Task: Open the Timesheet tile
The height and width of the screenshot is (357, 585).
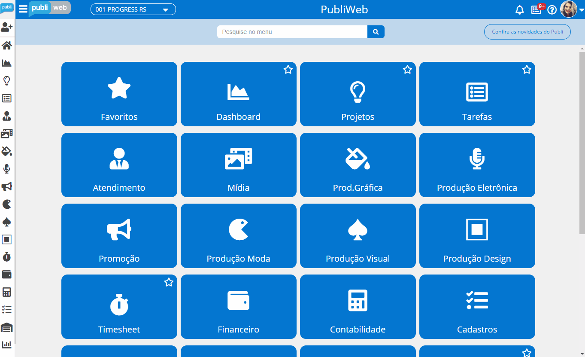Action: pyautogui.click(x=119, y=307)
